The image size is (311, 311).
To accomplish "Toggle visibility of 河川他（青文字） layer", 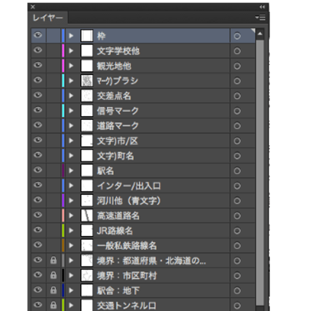I will (38, 200).
